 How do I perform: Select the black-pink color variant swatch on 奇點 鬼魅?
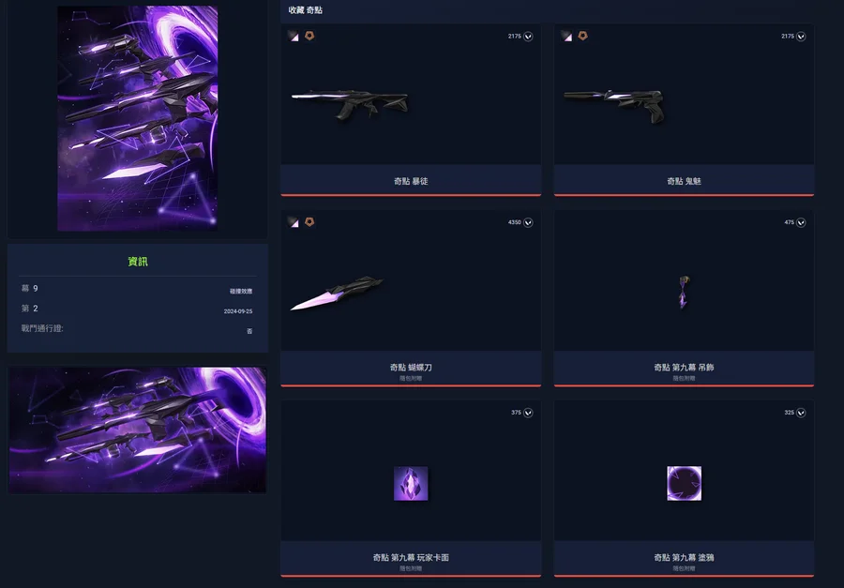click(x=566, y=36)
